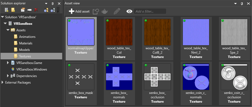Click the new folder icon in Solution explorer
This screenshot has width=252, height=107.
[13, 10]
